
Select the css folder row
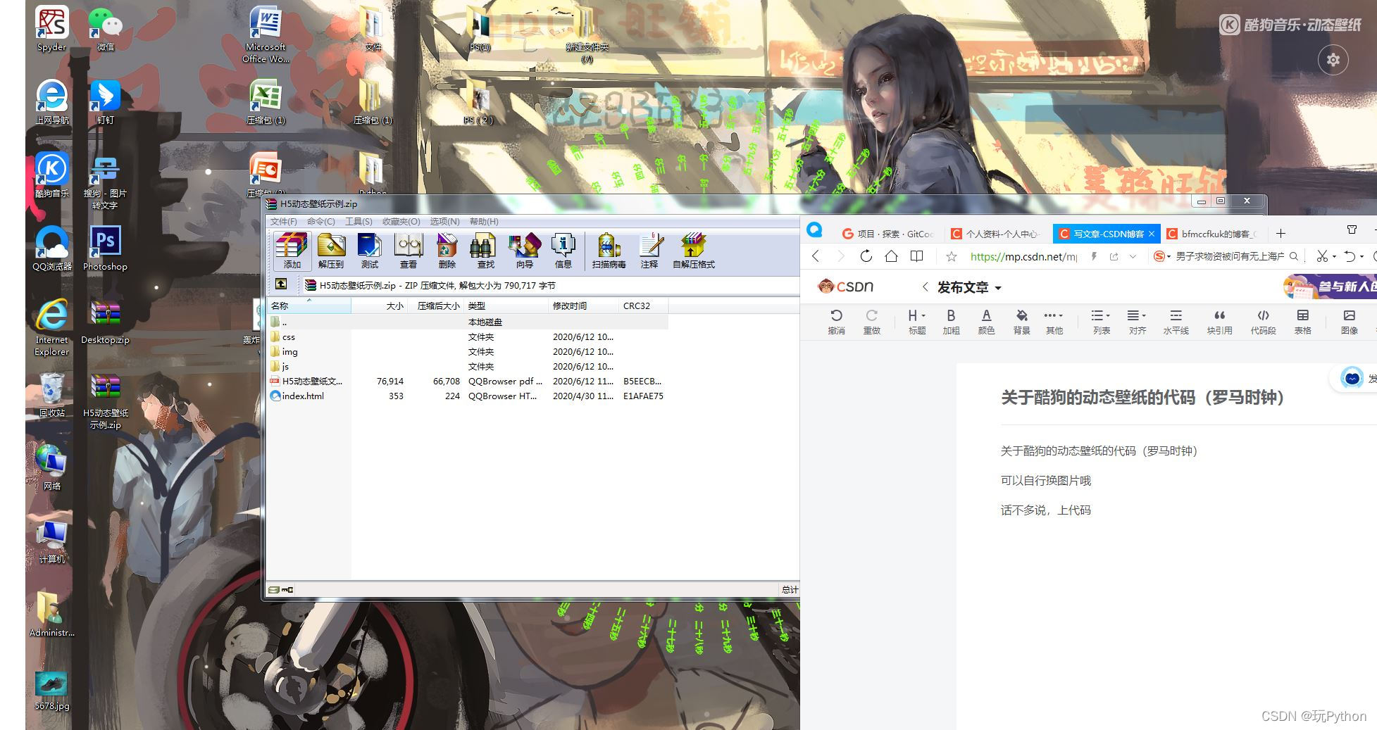tap(468, 337)
